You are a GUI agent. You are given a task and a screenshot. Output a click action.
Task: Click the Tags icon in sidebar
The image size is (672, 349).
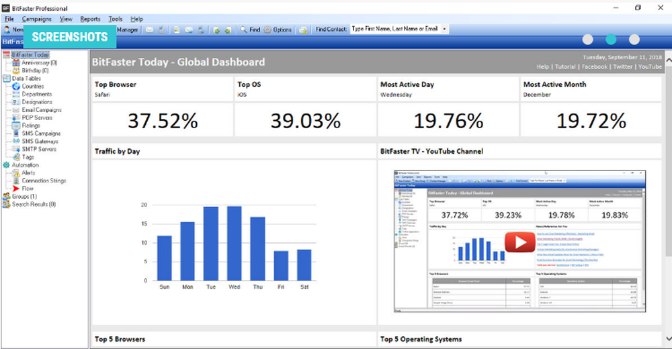click(16, 157)
